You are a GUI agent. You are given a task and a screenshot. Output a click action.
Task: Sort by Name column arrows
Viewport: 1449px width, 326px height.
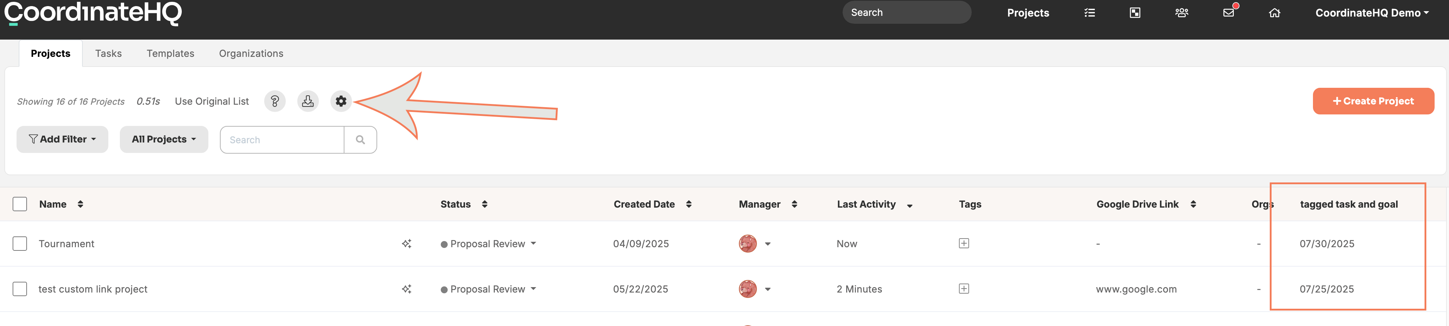click(x=80, y=204)
